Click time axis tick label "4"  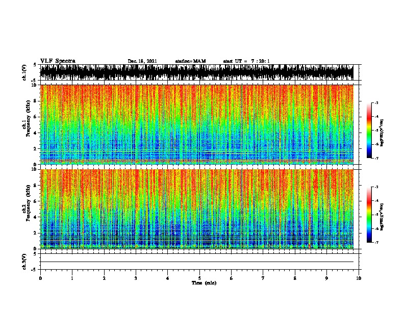(x=168, y=278)
